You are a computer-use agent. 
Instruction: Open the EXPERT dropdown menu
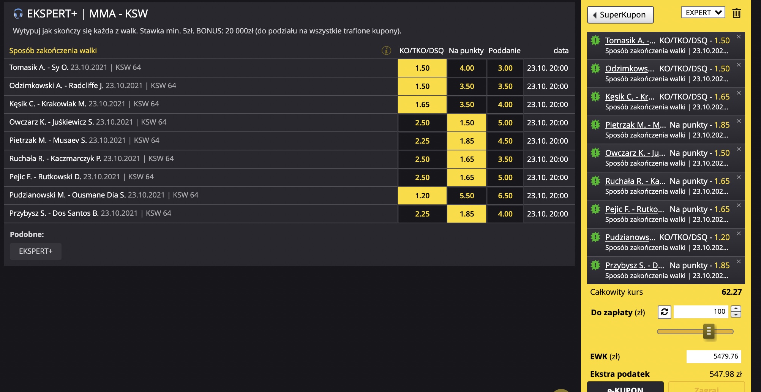click(703, 13)
